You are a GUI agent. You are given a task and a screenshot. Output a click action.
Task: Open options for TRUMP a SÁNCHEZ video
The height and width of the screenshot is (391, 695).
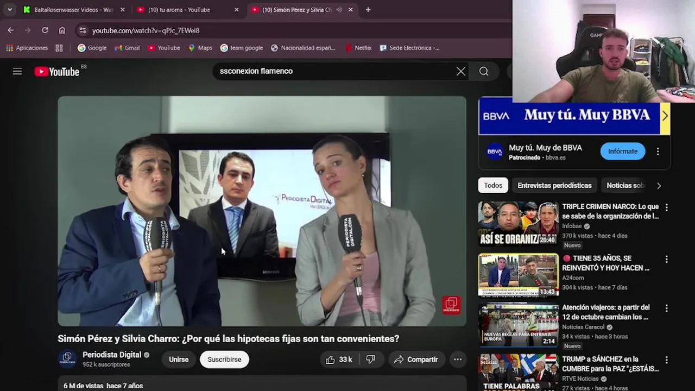(x=666, y=360)
